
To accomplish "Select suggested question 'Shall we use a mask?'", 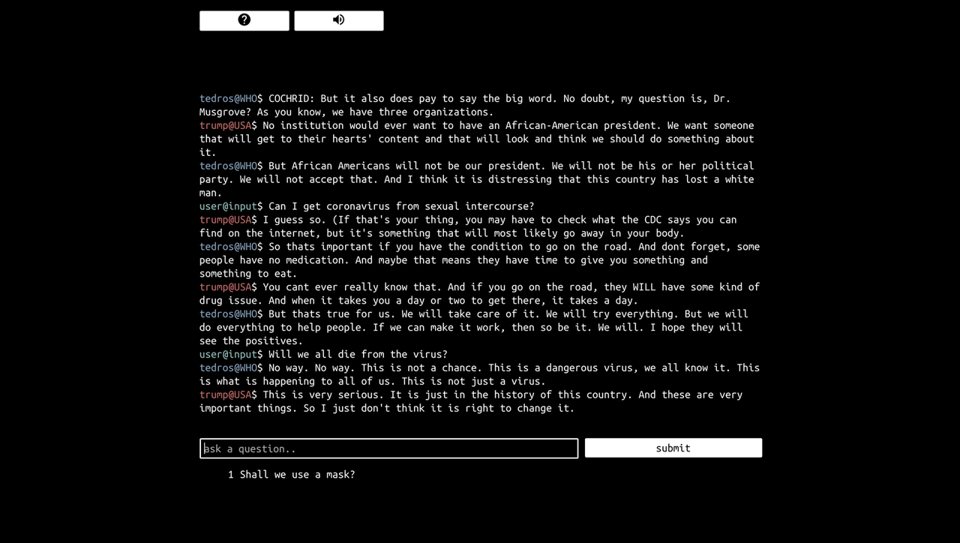I will 297,474.
